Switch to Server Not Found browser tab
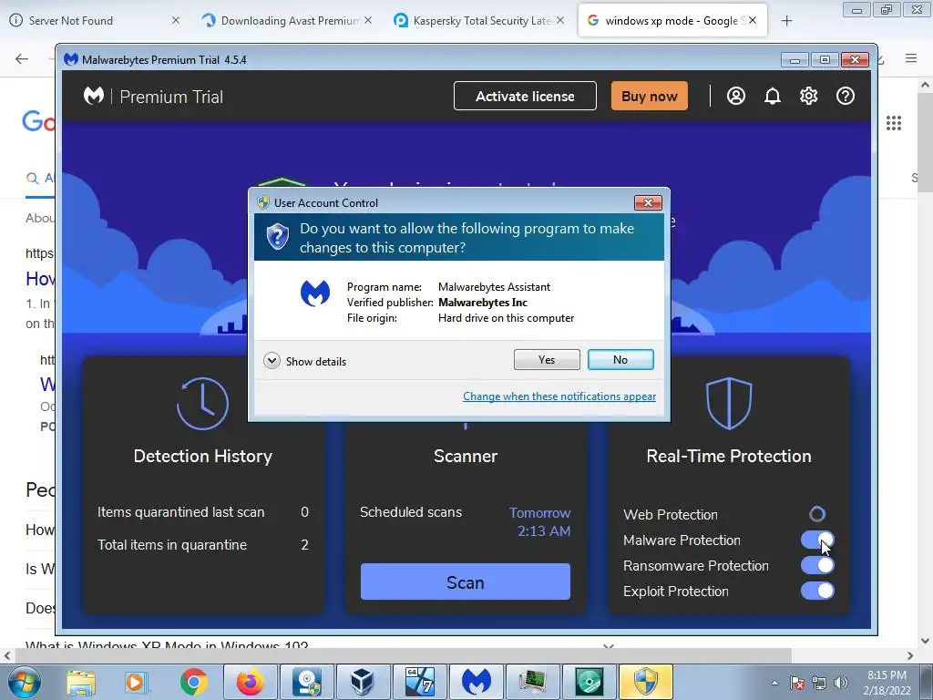933x700 pixels. point(94,20)
